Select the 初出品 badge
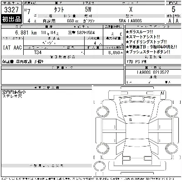 point(11,19)
